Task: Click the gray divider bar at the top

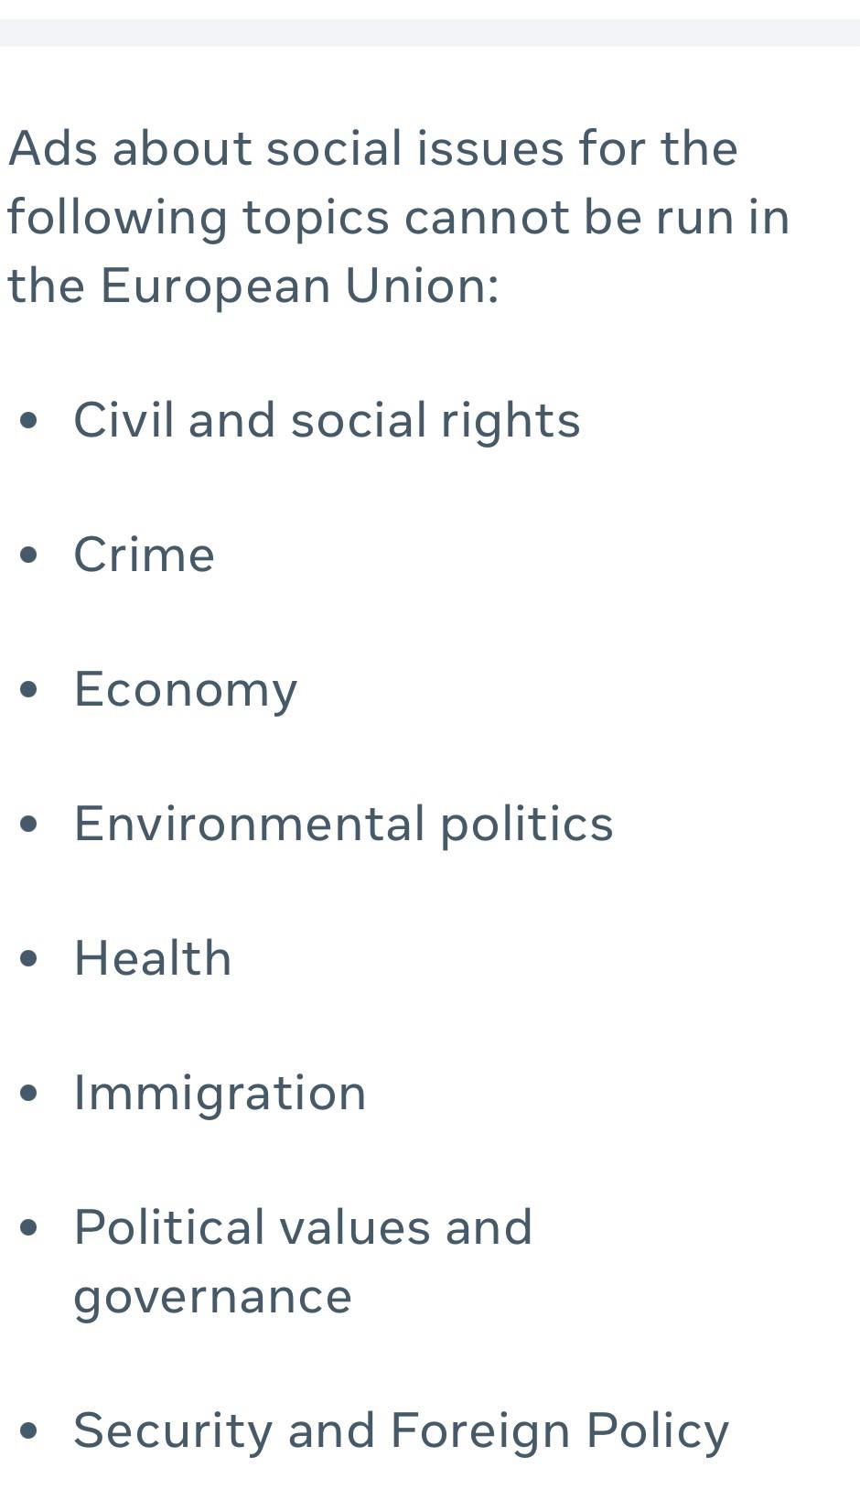Action: [430, 32]
